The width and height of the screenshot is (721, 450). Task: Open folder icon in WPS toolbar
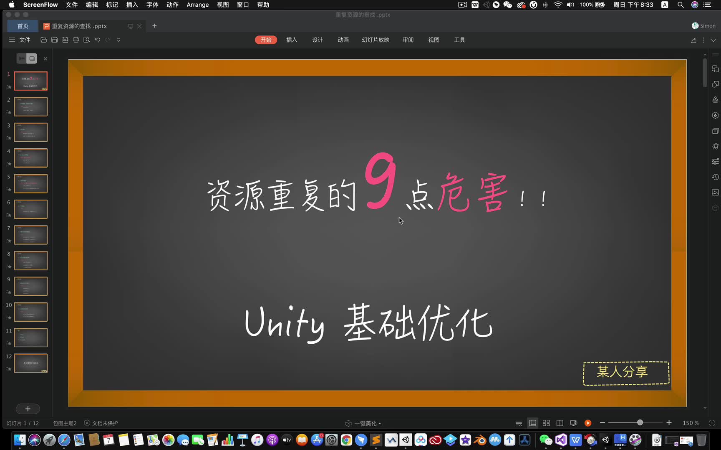[x=43, y=40]
